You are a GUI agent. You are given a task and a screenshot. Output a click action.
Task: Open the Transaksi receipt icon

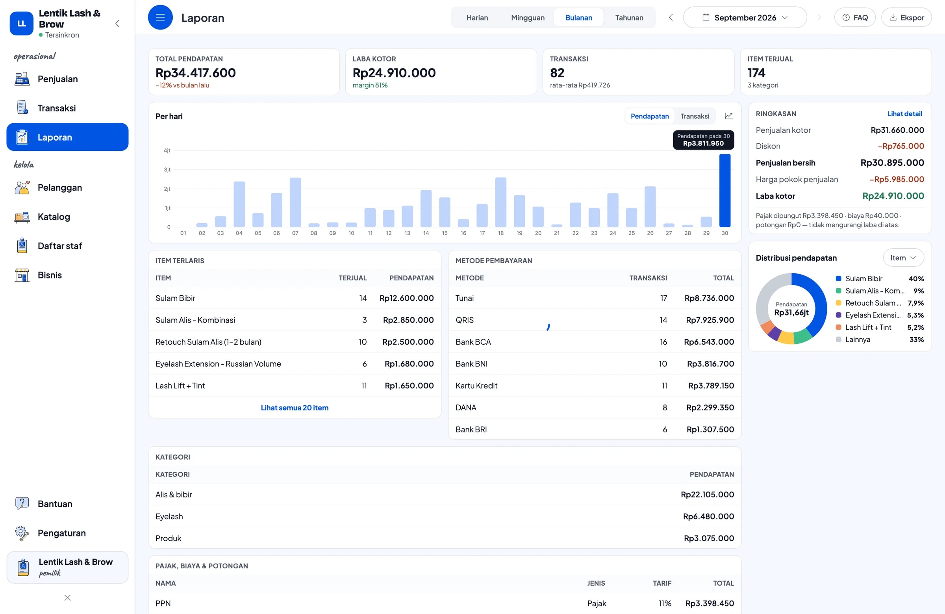click(x=22, y=108)
